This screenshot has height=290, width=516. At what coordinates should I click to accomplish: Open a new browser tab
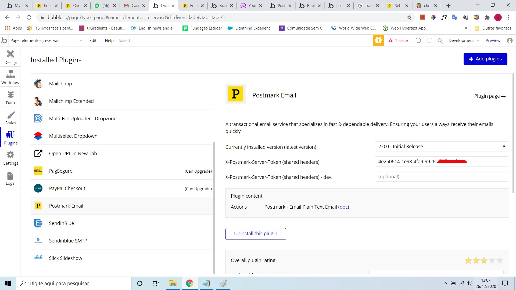pos(448,5)
